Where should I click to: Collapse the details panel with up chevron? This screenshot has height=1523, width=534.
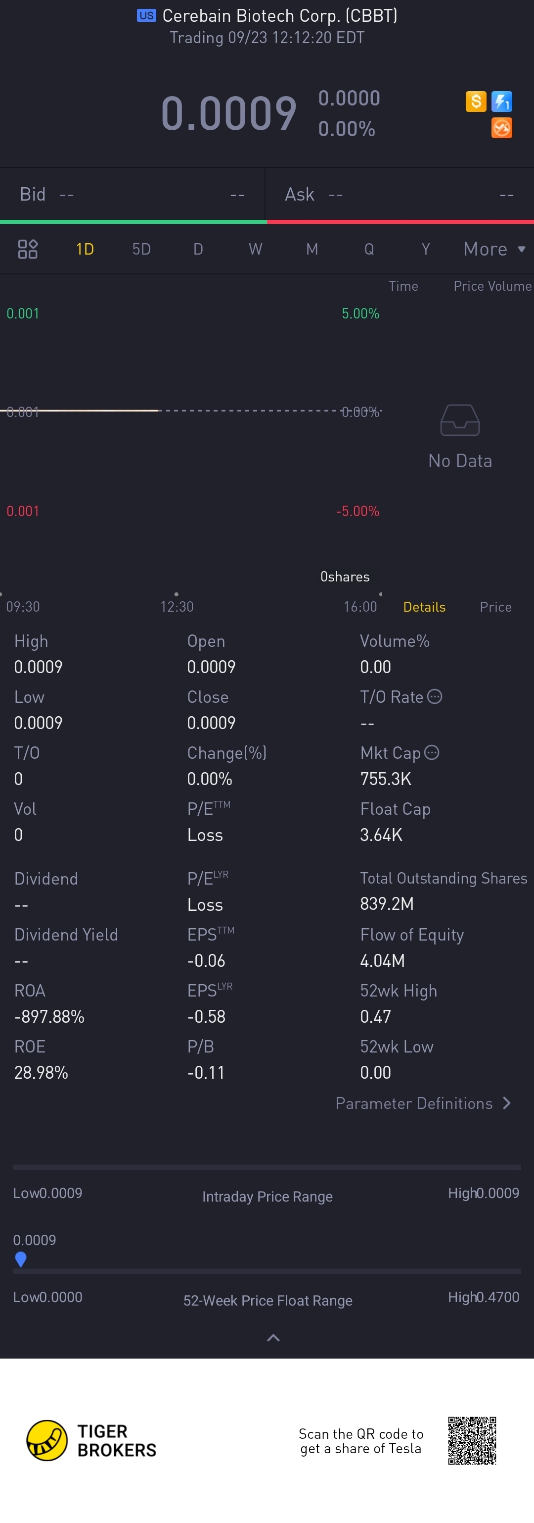coord(273,1338)
